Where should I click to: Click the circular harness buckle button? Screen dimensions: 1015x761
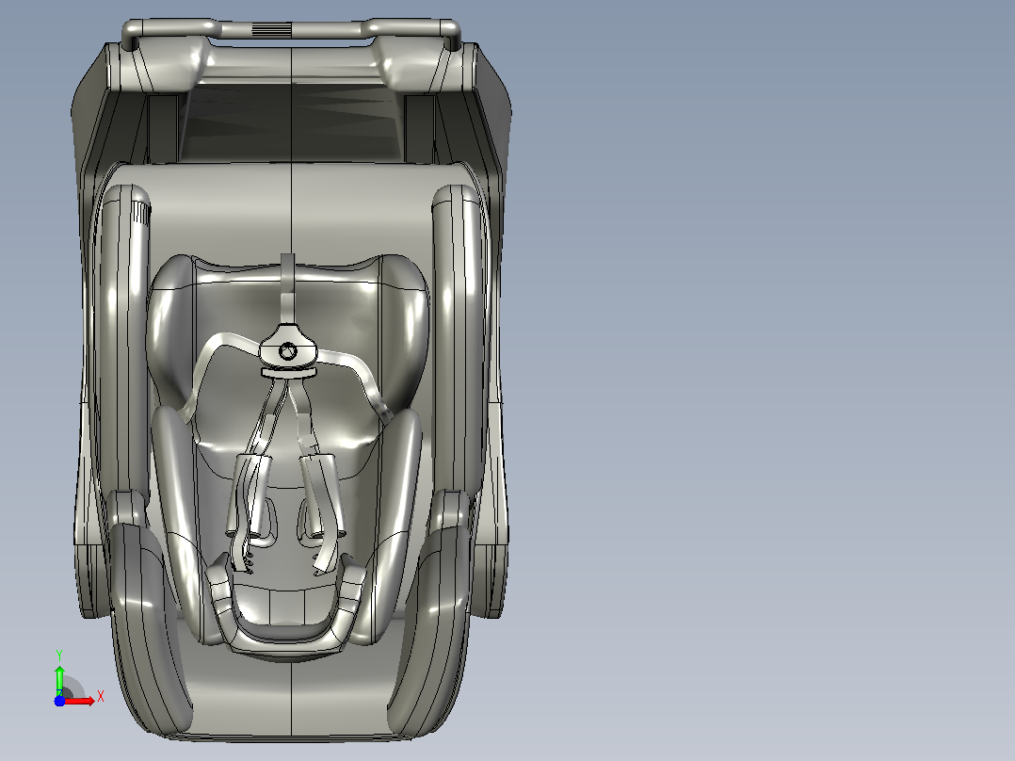click(x=288, y=351)
